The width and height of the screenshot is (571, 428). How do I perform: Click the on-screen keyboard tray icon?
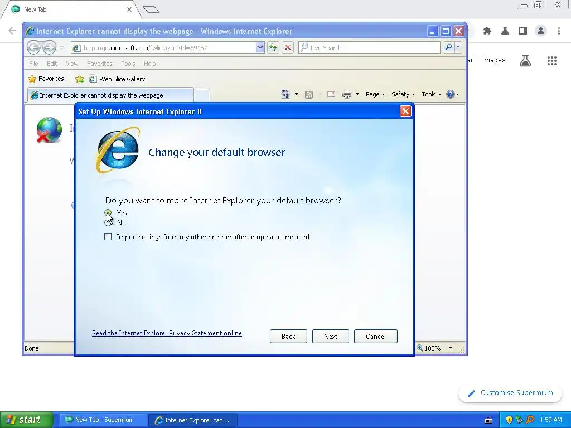click(488, 420)
